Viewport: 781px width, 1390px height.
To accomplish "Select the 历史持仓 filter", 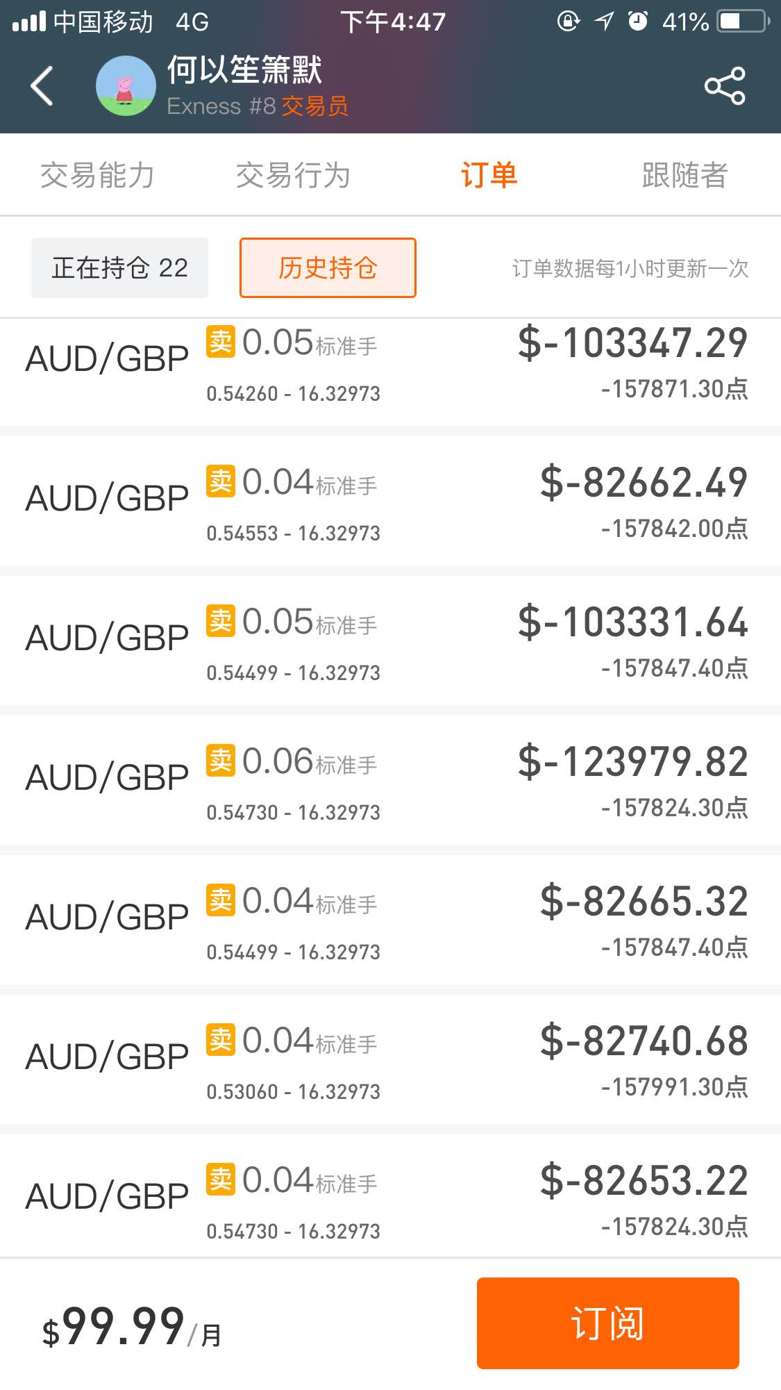I will 328,268.
